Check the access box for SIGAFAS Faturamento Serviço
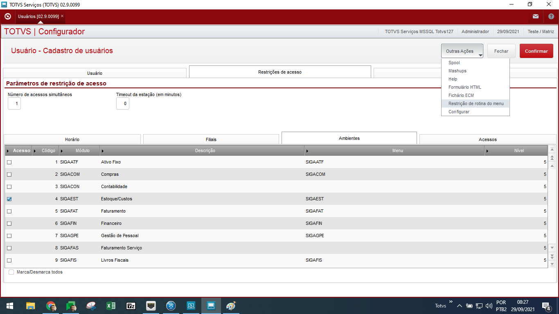This screenshot has width=559, height=314. coord(9,248)
